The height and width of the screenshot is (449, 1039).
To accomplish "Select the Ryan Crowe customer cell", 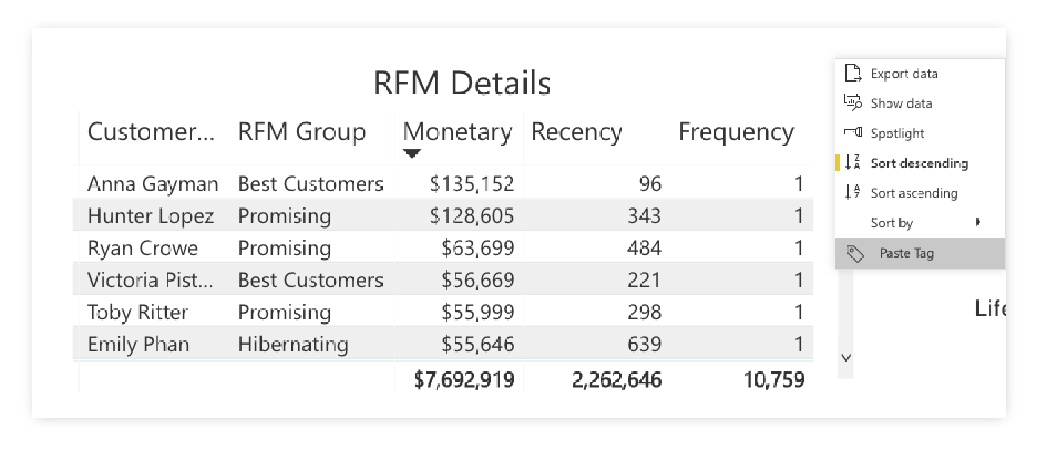I will click(x=143, y=248).
